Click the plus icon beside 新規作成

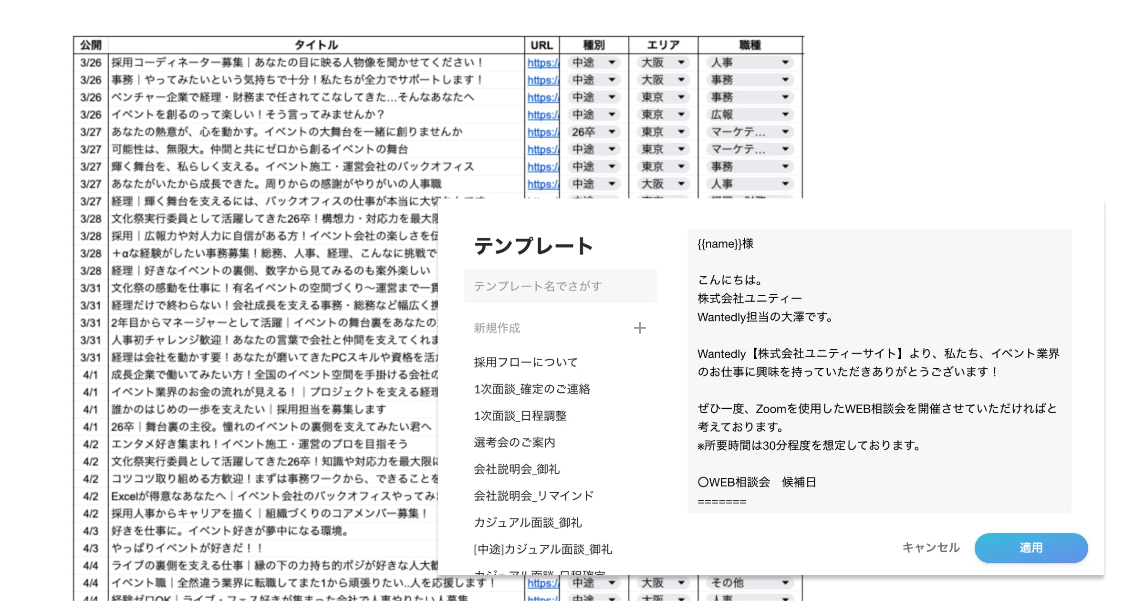639,328
